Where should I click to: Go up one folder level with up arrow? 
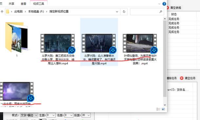click(x=2, y=12)
